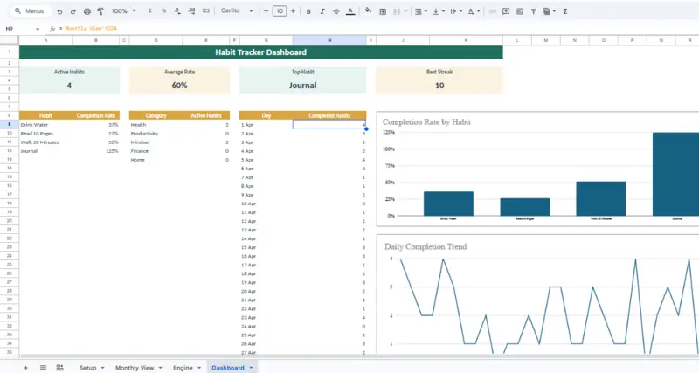Click the Top Habit value Journal
Screen dimensions: 699x373
point(302,85)
